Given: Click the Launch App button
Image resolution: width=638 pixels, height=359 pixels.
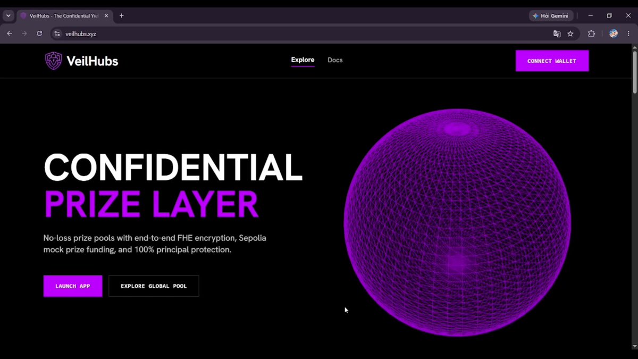Looking at the screenshot, I should tap(73, 286).
